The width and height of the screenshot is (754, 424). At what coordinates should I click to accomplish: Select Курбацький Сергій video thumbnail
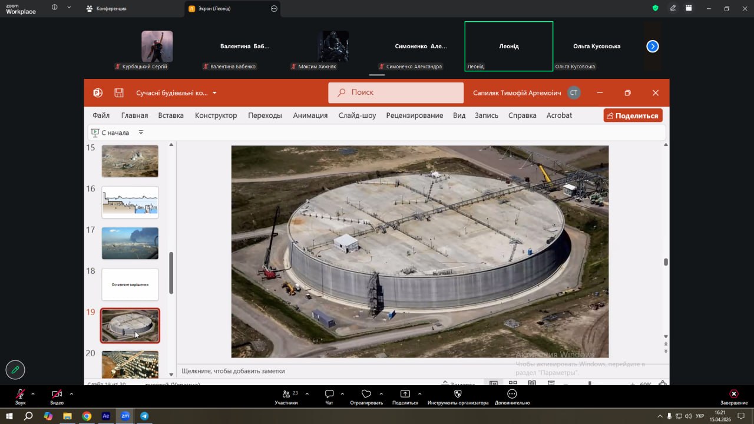pyautogui.click(x=157, y=47)
